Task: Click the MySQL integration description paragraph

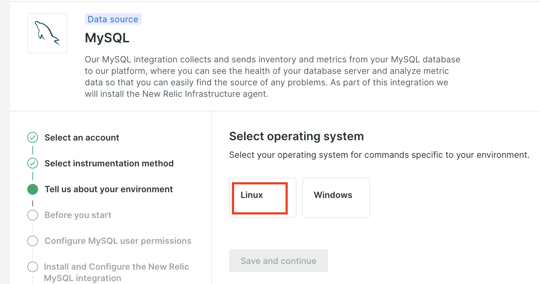Action: (273, 76)
